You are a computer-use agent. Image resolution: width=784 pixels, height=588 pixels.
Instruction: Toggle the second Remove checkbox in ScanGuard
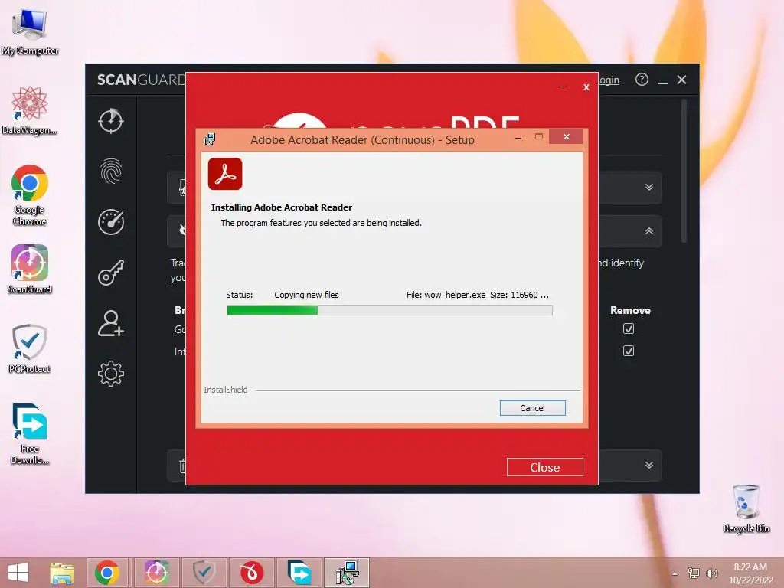(629, 351)
